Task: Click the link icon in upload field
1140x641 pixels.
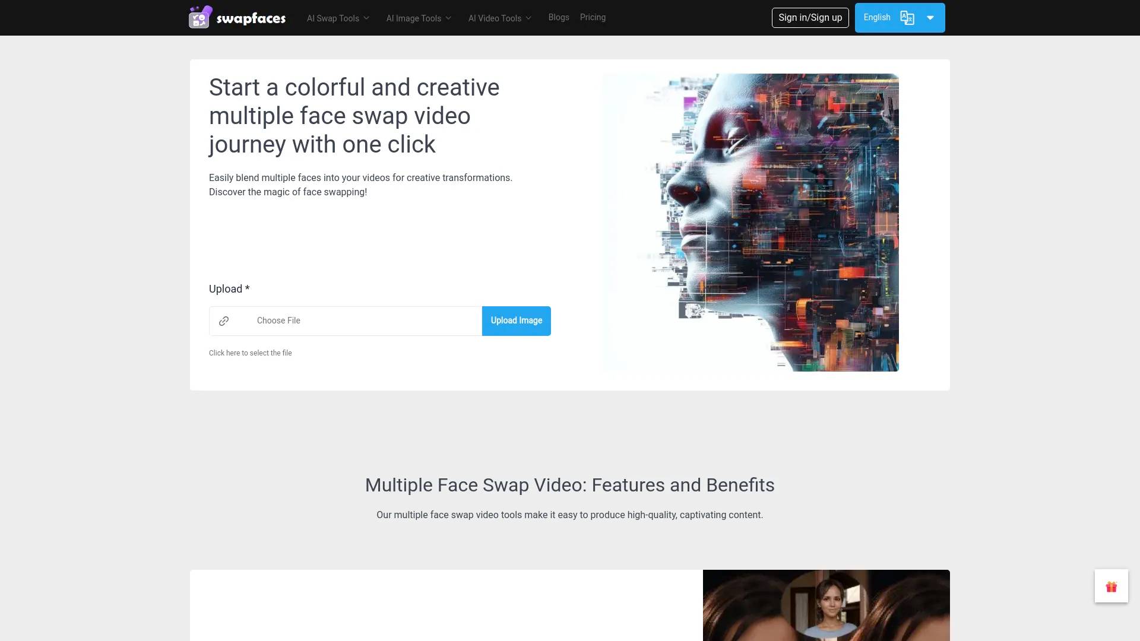Action: (x=224, y=321)
